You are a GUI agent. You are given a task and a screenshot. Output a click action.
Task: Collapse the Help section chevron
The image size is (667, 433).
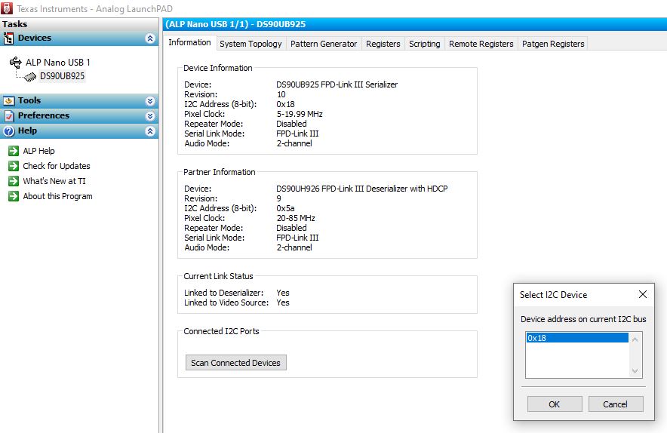[150, 131]
